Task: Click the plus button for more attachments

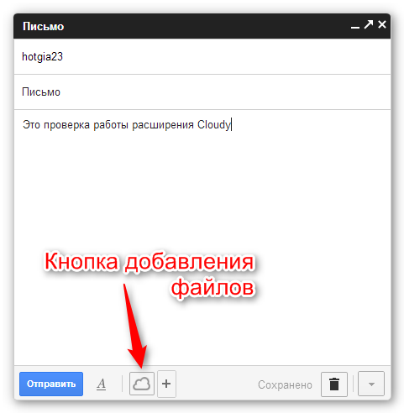Action: point(166,384)
